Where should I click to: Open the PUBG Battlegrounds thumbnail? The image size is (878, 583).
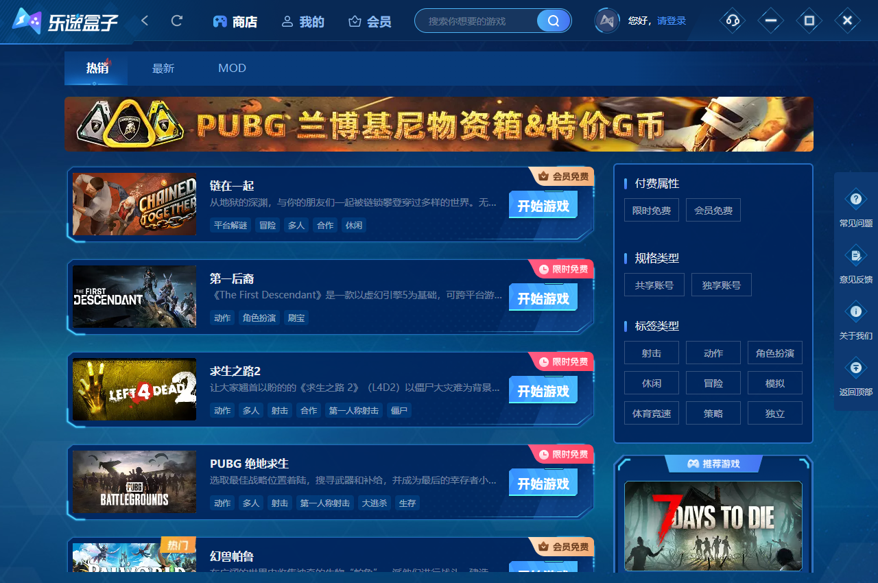coord(134,481)
